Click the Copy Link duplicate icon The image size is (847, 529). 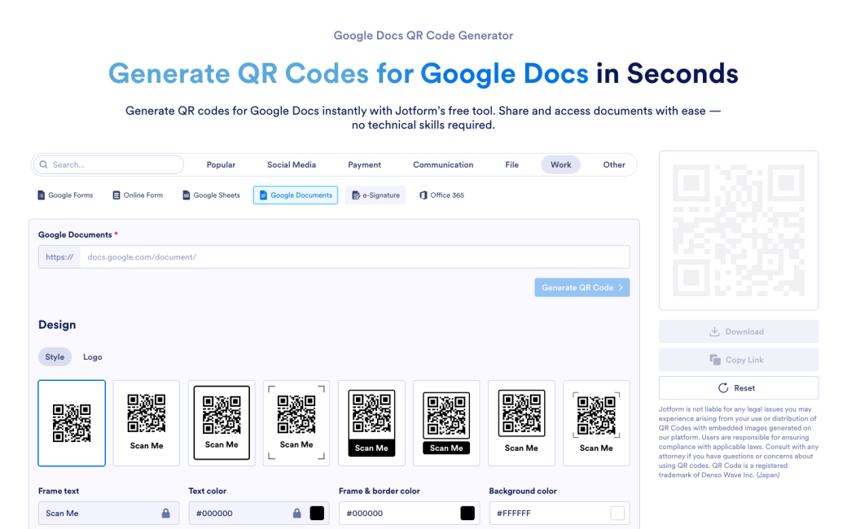(x=715, y=360)
